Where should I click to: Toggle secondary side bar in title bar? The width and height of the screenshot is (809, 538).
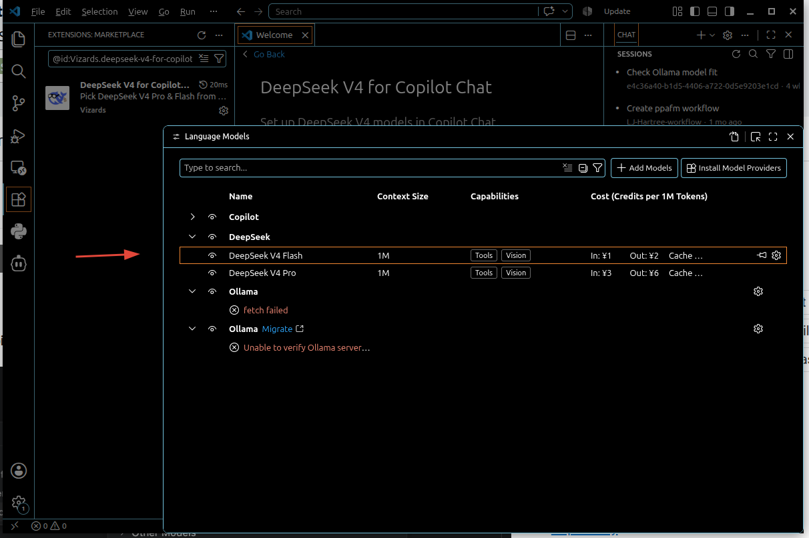pyautogui.click(x=730, y=11)
